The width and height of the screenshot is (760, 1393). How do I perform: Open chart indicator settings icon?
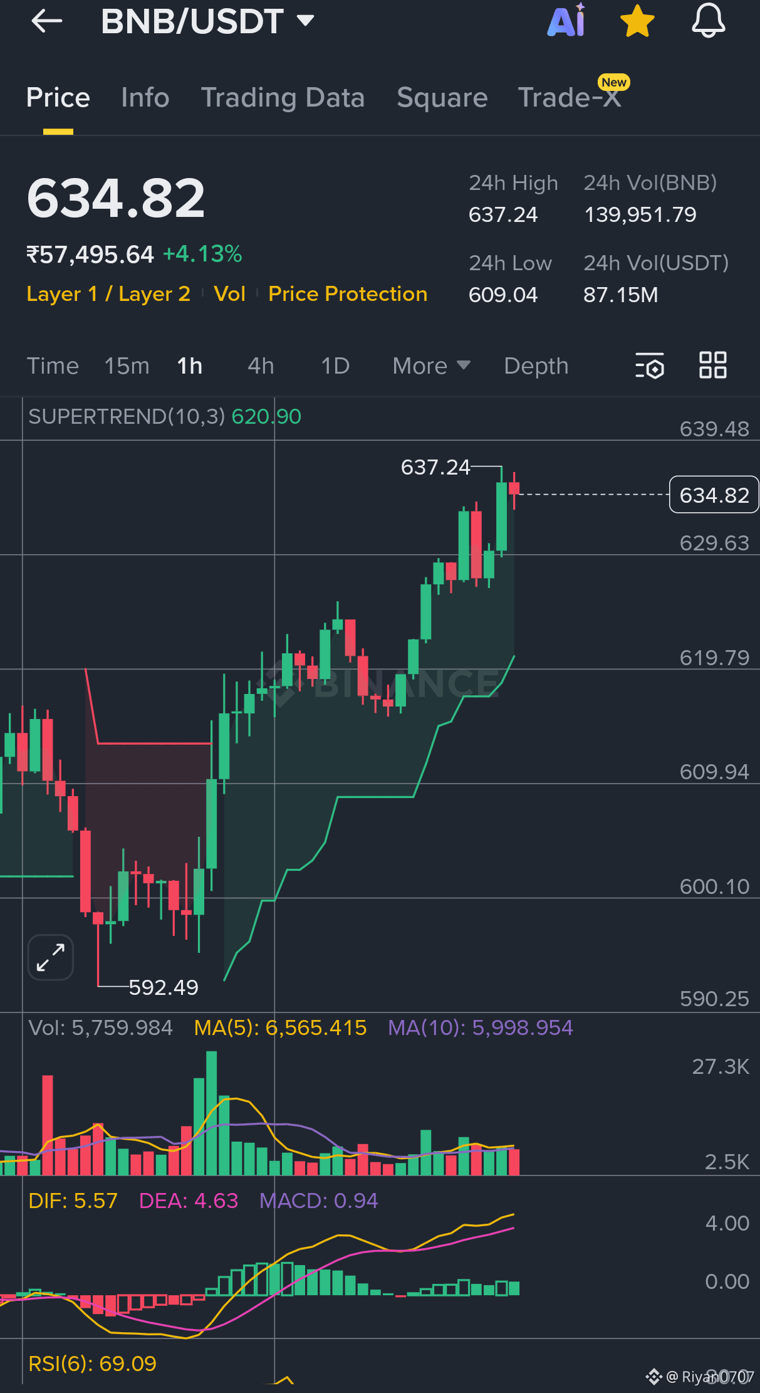(650, 365)
